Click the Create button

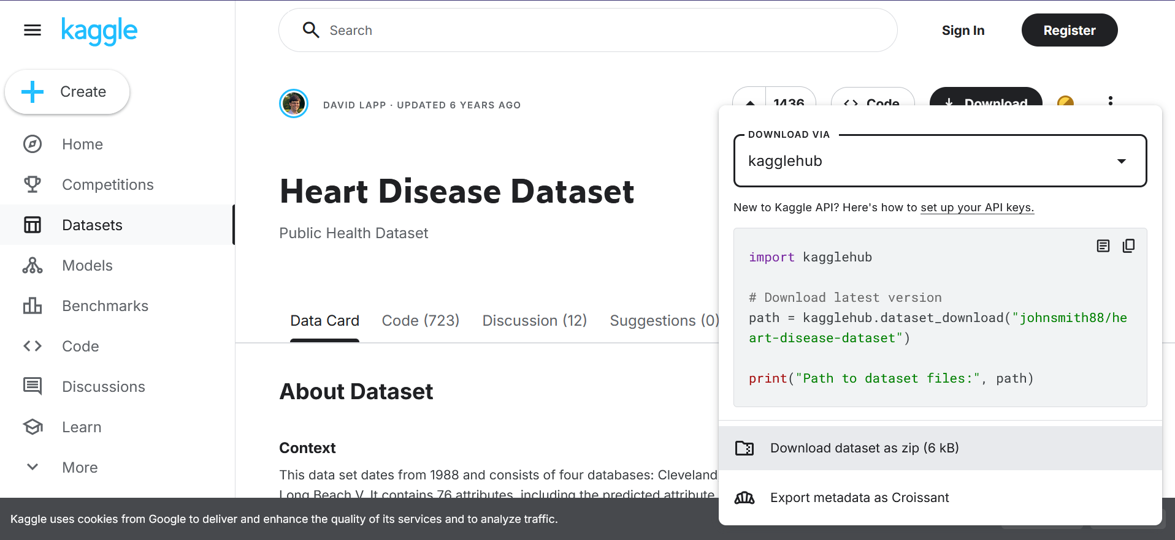click(67, 92)
